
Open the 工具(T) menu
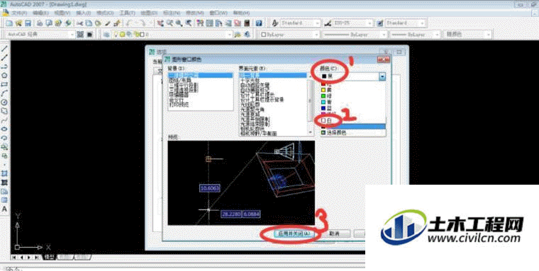pos(127,13)
